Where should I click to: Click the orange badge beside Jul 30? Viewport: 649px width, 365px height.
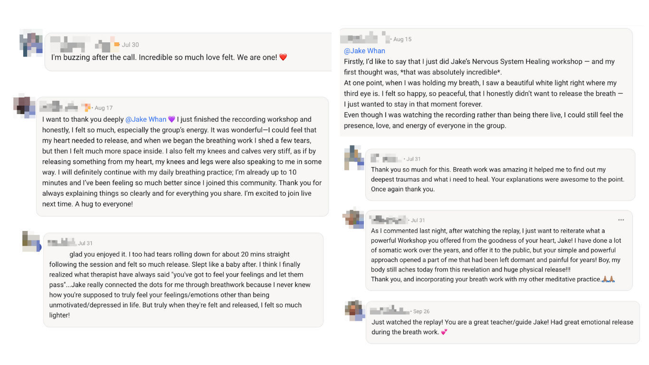(116, 45)
